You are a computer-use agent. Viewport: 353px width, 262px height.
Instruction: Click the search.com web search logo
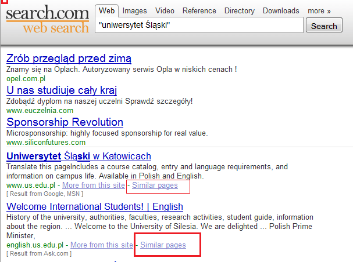(x=48, y=20)
